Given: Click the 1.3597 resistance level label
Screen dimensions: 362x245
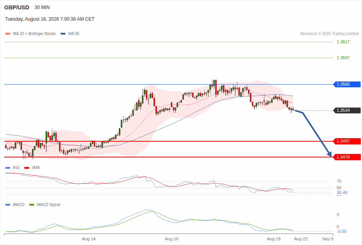Looking at the screenshot, I should (343, 58).
